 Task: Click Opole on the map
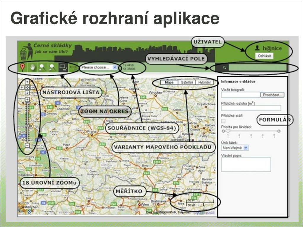(177, 110)
